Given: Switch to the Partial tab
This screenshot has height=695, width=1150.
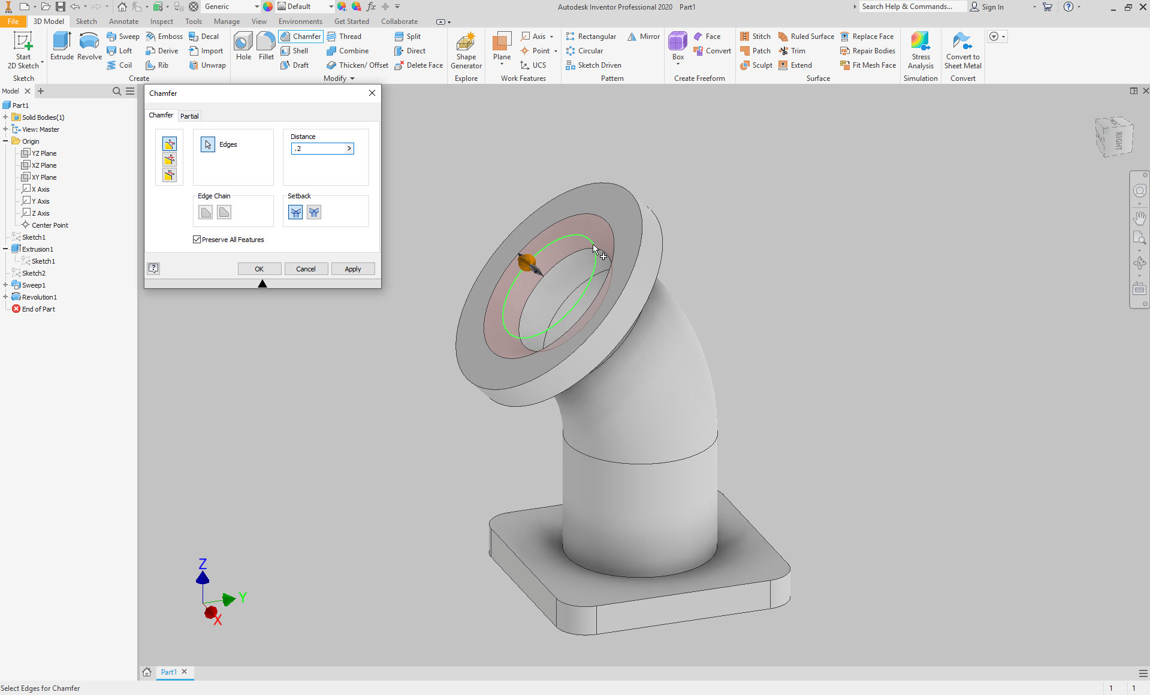Looking at the screenshot, I should pyautogui.click(x=189, y=116).
